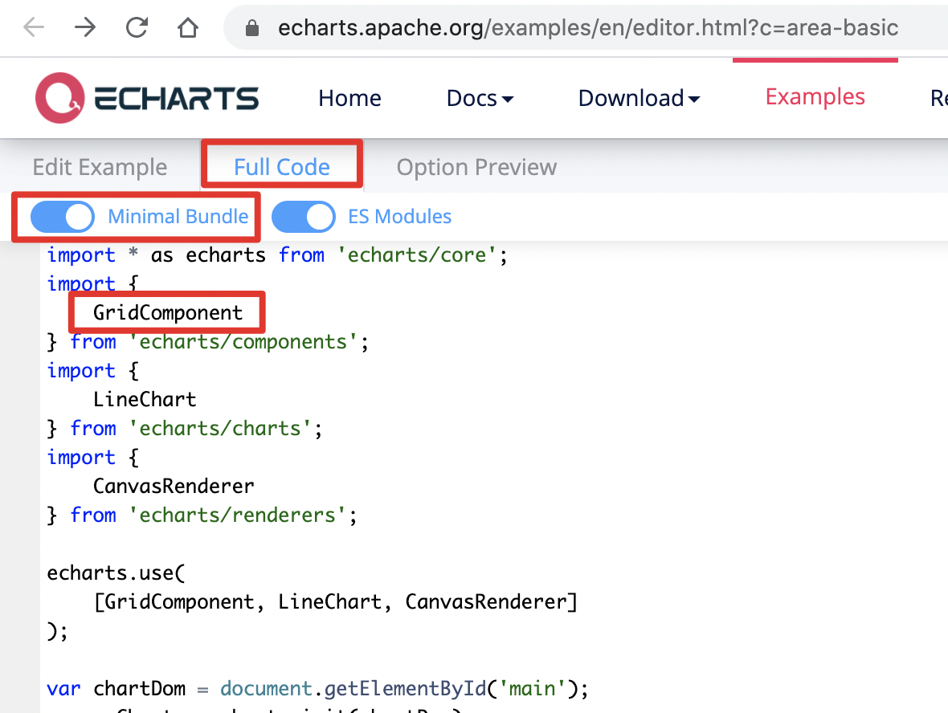Click the browser forward arrow
948x713 pixels.
[85, 27]
